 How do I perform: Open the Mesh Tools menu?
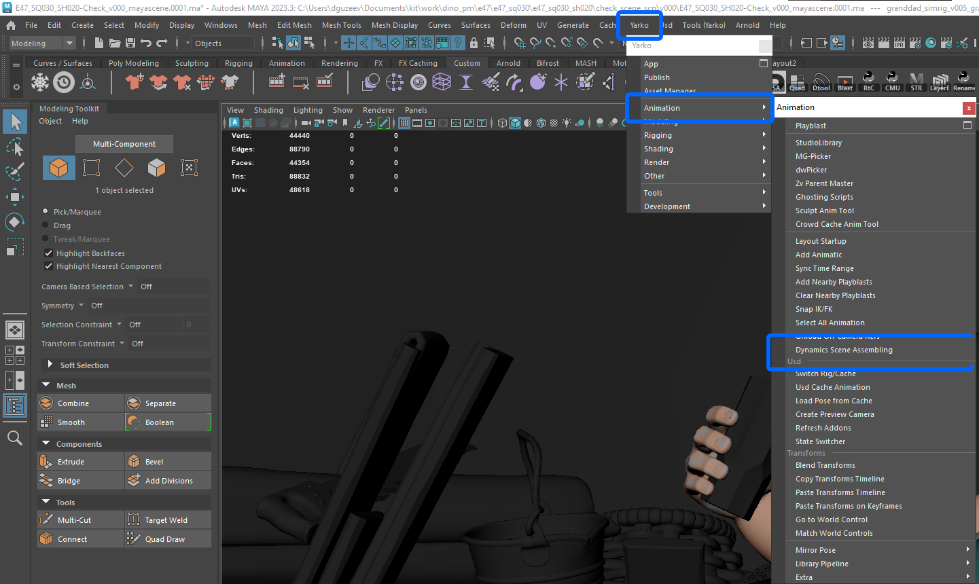point(341,25)
